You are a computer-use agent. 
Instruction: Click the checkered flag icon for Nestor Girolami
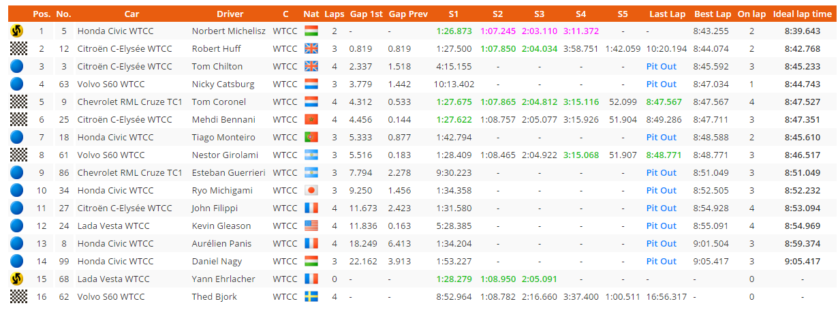point(17,155)
